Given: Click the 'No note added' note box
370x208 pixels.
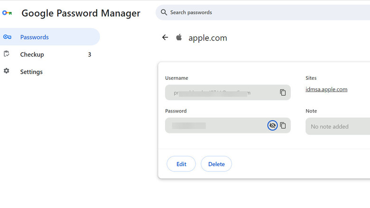Looking at the screenshot, I should point(337,126).
